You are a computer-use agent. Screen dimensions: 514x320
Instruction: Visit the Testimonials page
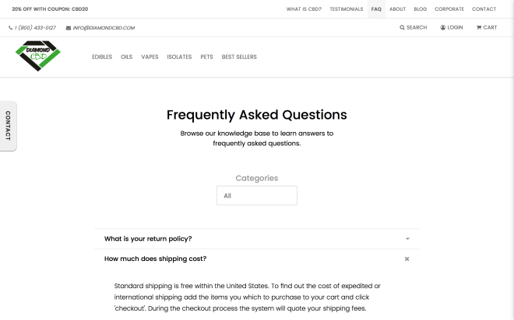pyautogui.click(x=347, y=9)
